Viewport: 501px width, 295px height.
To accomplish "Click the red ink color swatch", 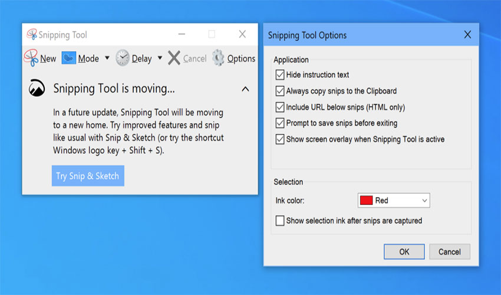I will (x=366, y=201).
